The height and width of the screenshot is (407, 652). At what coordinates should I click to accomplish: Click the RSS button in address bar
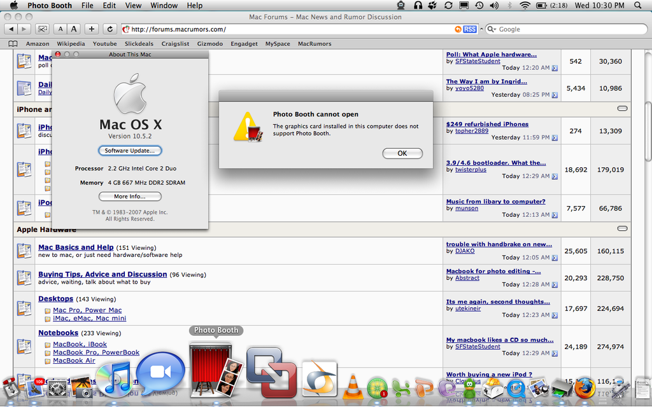point(470,29)
